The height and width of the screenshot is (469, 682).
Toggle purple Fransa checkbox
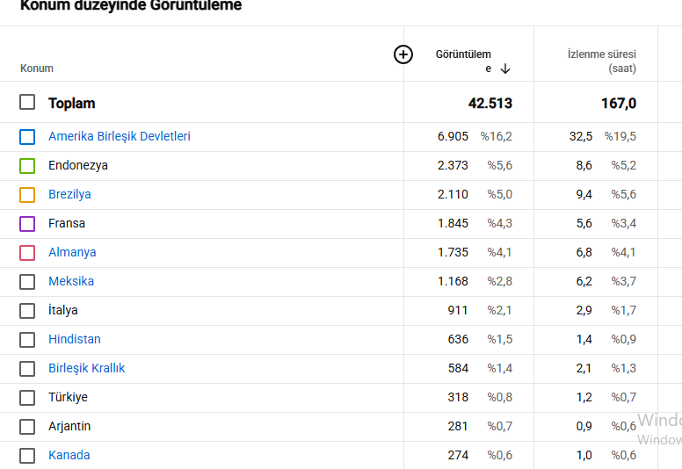[x=27, y=224]
